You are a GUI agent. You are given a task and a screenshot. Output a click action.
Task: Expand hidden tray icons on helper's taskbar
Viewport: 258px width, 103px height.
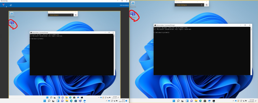pyautogui.click(x=107, y=101)
